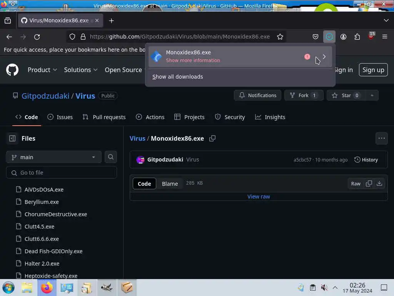Click the blocked download warning indicator
The image size is (394, 296).
coord(307,57)
